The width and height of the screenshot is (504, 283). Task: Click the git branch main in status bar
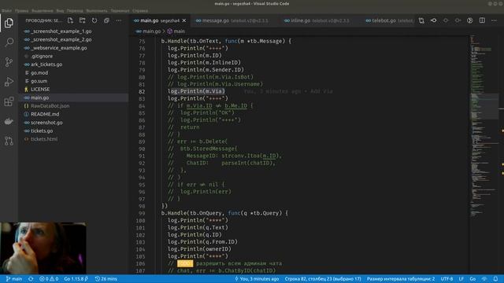tap(14, 279)
